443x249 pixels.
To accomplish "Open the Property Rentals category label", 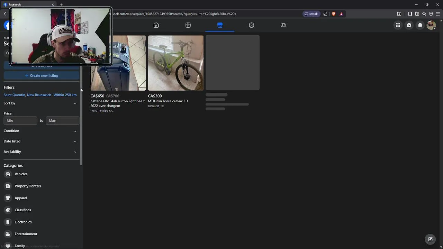I will click(x=28, y=186).
